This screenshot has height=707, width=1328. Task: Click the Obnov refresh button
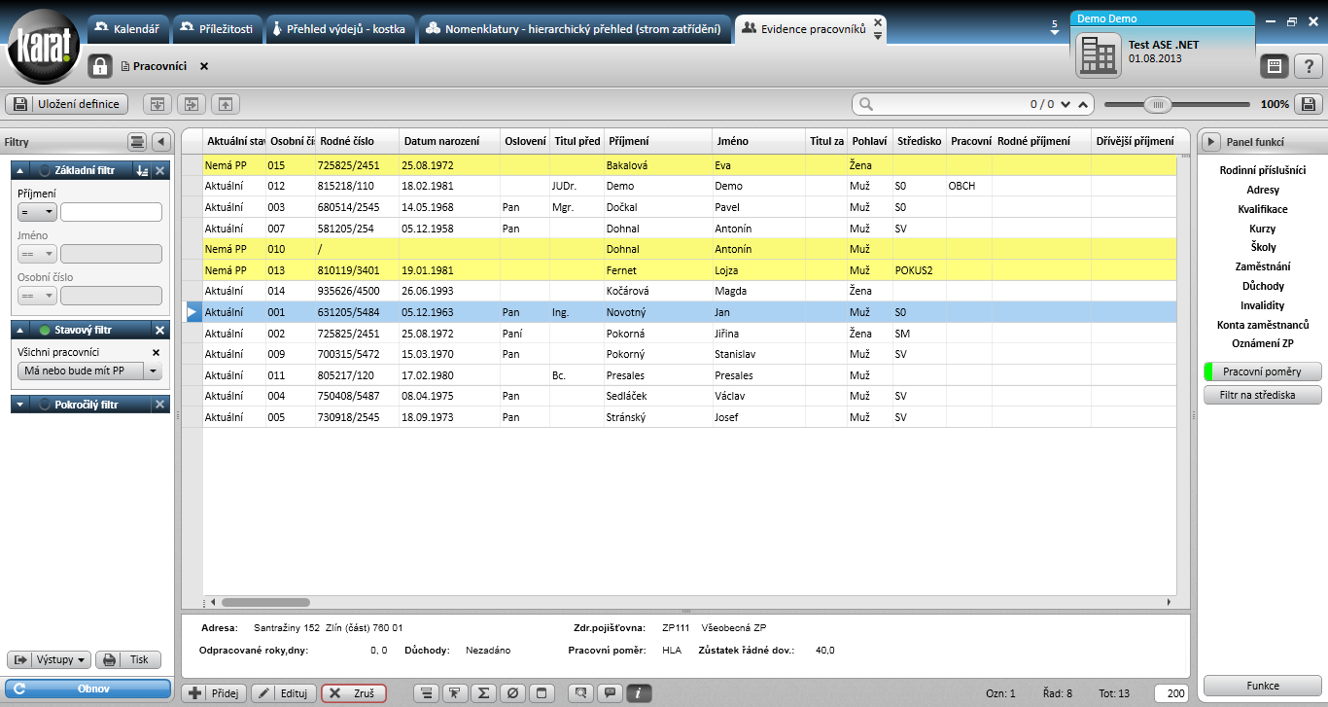(x=93, y=689)
